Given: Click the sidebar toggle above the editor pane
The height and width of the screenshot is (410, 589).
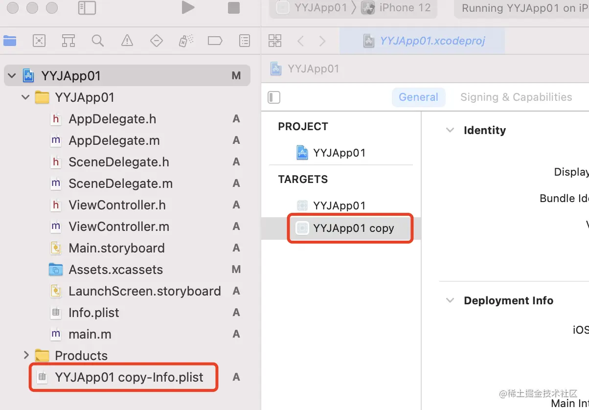Looking at the screenshot, I should tap(274, 97).
